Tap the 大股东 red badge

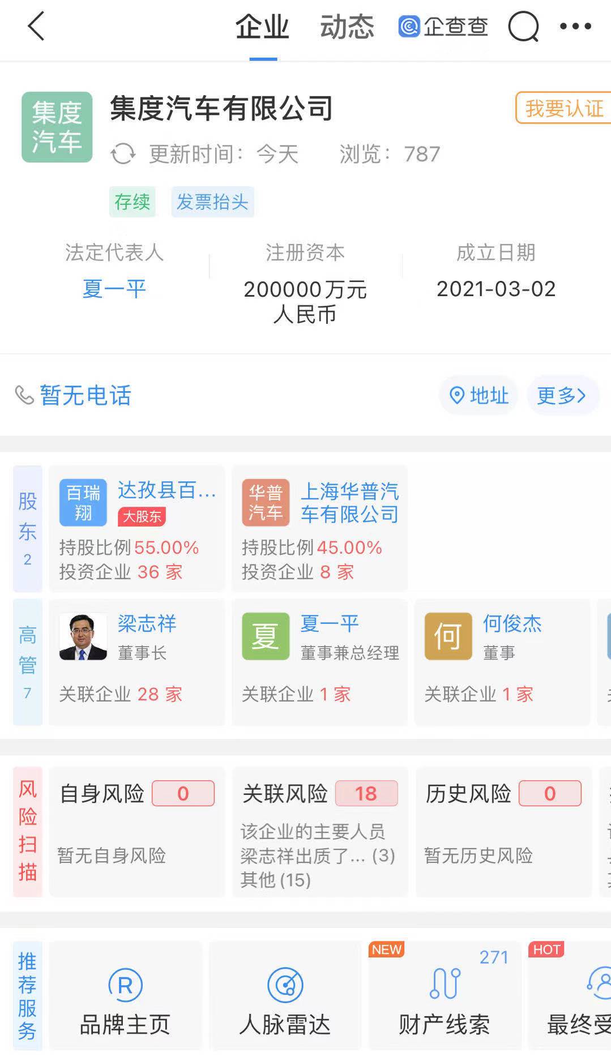point(142,516)
